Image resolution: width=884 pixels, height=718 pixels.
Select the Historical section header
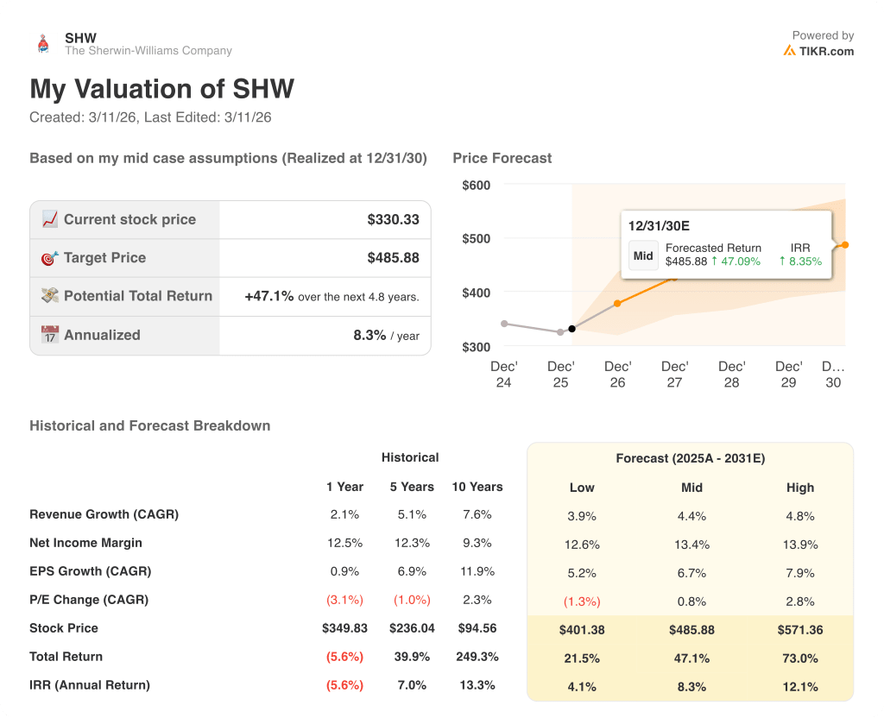(410, 457)
